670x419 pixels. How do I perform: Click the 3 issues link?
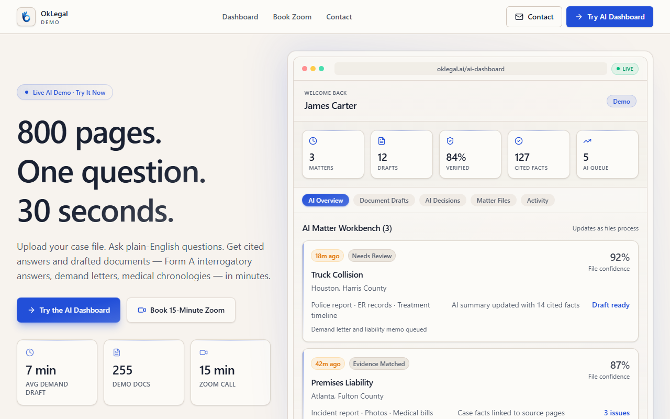tap(617, 413)
